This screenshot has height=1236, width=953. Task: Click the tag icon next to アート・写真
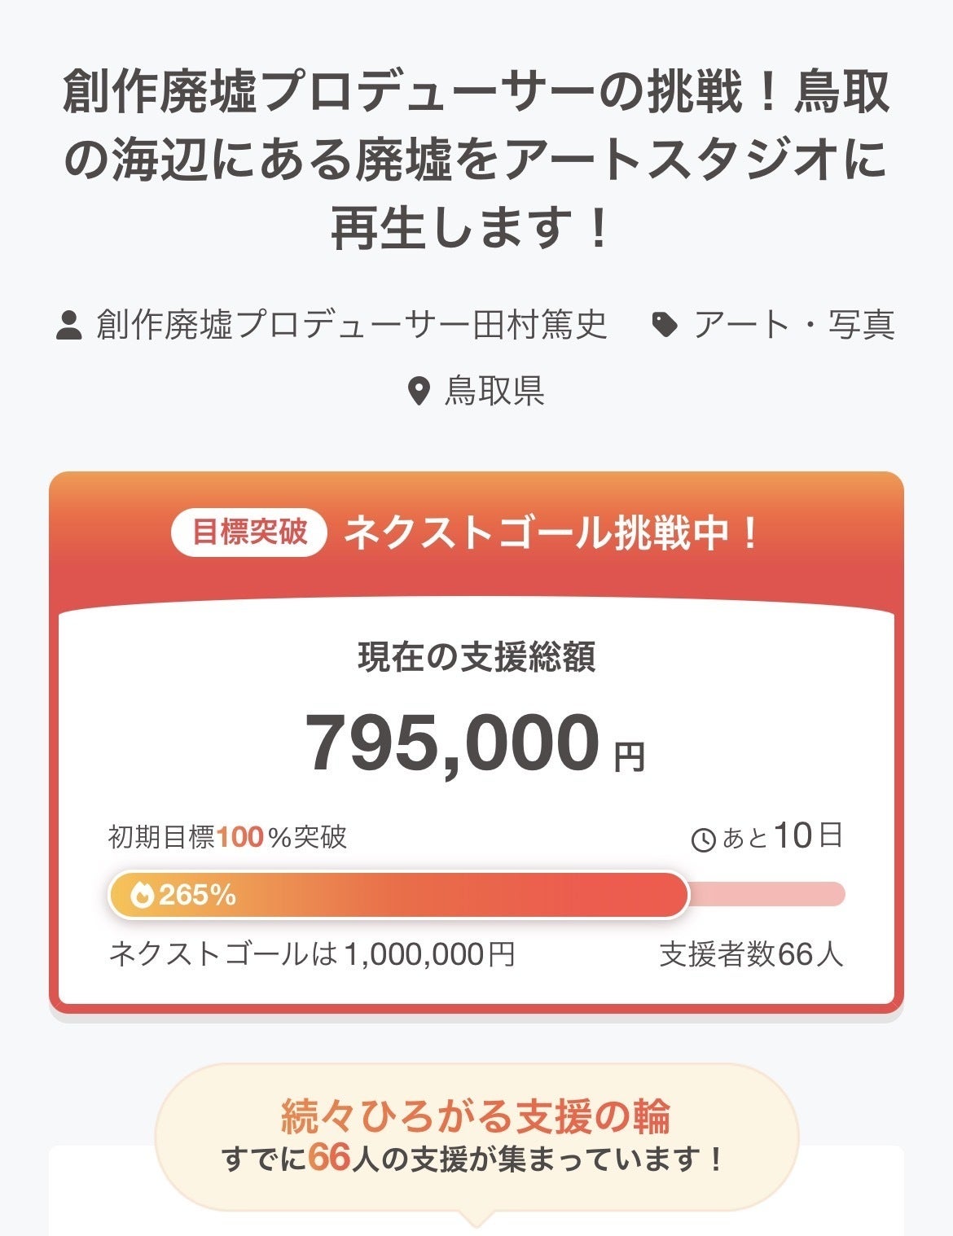pos(665,326)
